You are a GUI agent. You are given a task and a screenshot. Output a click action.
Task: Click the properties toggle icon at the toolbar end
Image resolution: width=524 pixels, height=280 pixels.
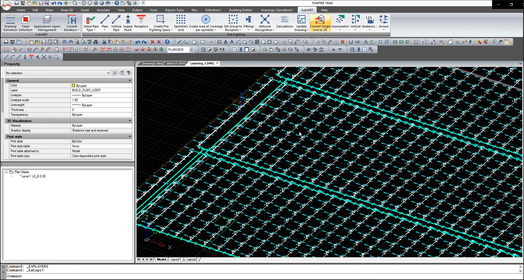(x=506, y=42)
